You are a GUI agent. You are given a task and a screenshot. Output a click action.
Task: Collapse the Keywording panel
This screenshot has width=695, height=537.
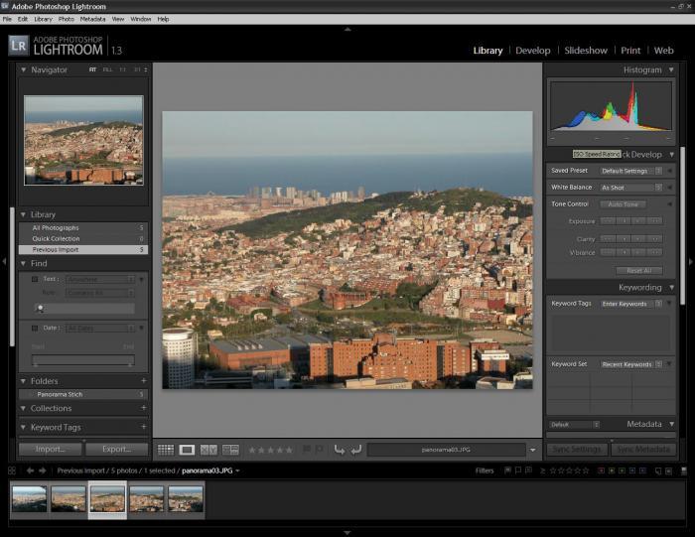(671, 287)
